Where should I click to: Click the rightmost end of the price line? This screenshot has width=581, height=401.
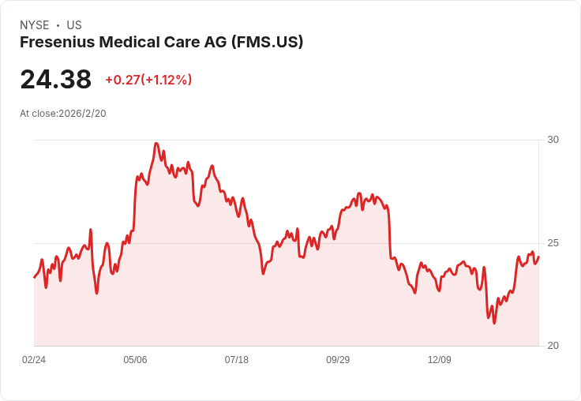[538, 257]
